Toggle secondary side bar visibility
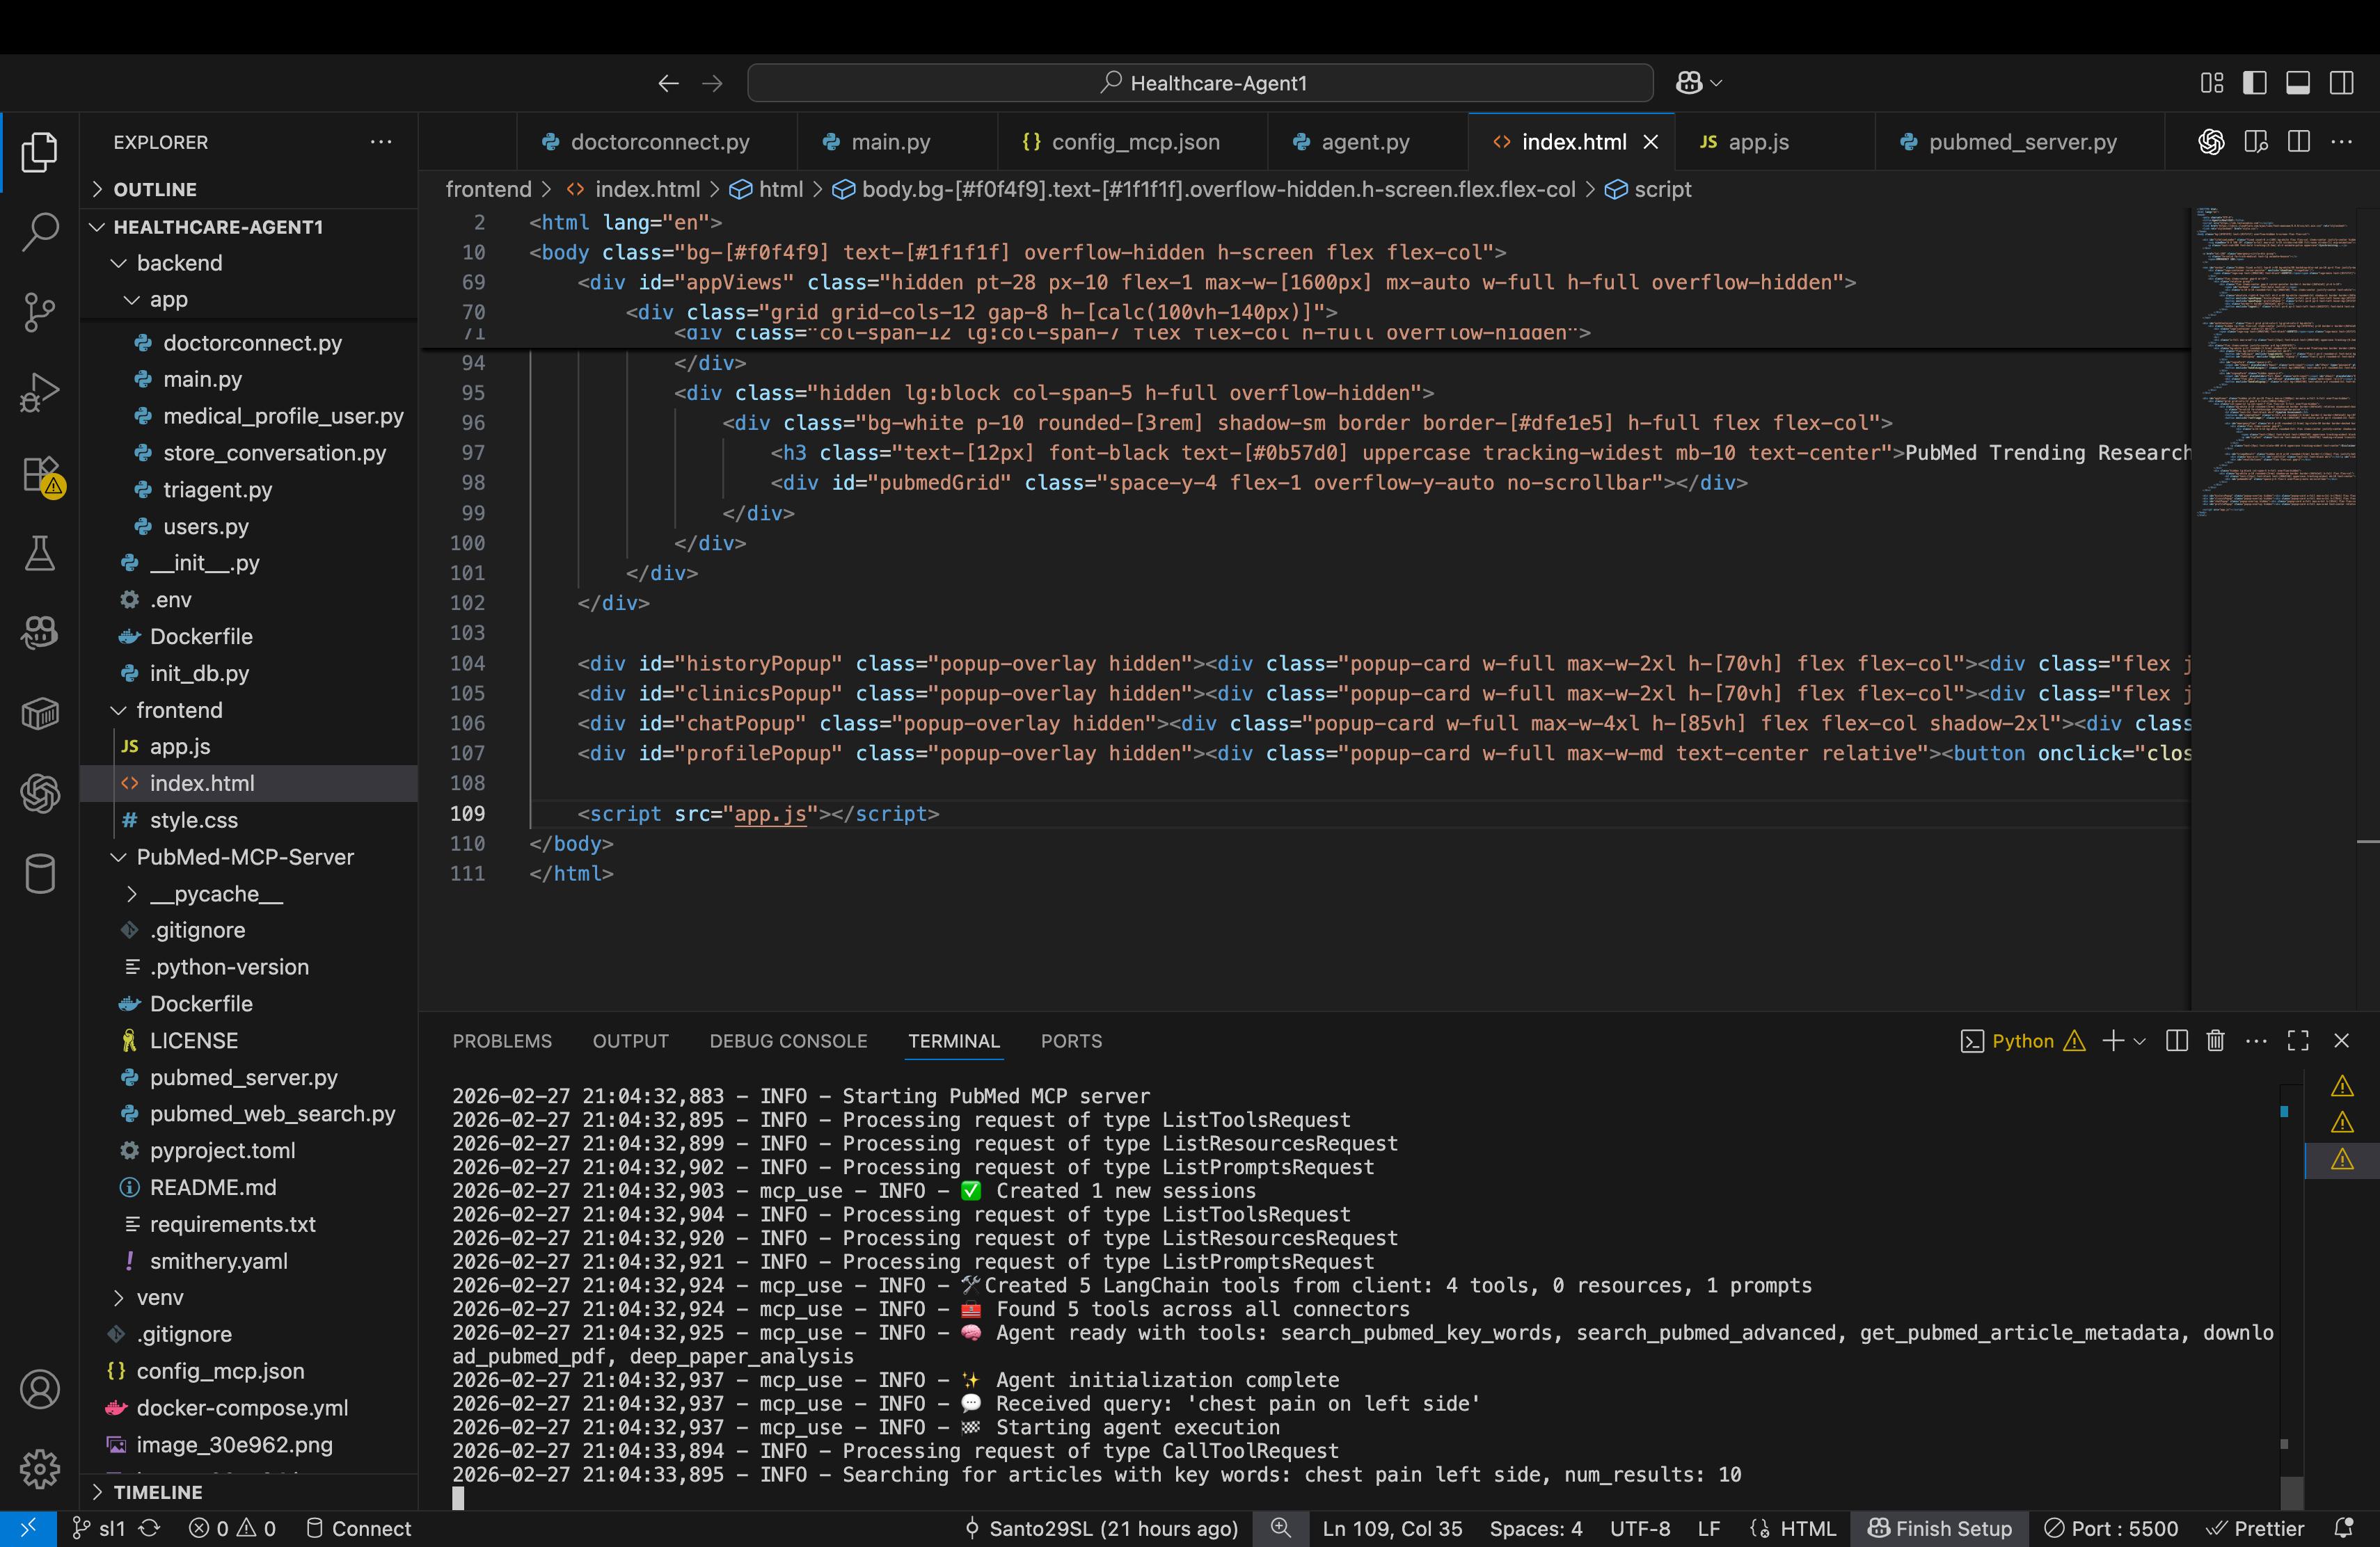The width and height of the screenshot is (2380, 1547). tap(2341, 83)
